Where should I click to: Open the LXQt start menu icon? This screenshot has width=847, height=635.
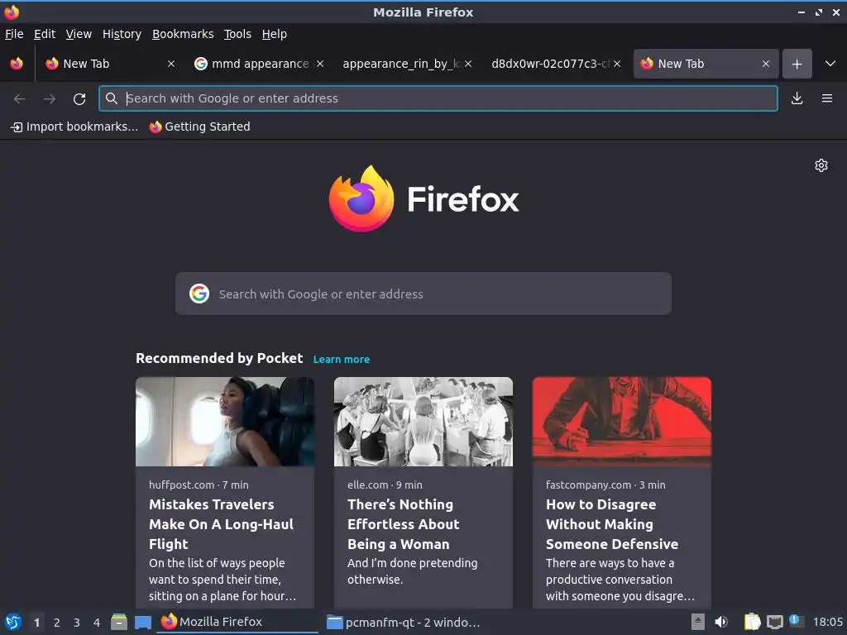[x=13, y=623]
